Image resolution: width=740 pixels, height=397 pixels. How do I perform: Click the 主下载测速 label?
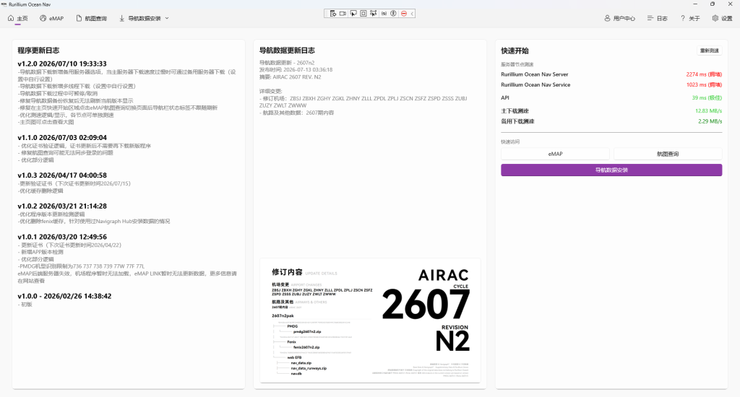click(x=515, y=111)
